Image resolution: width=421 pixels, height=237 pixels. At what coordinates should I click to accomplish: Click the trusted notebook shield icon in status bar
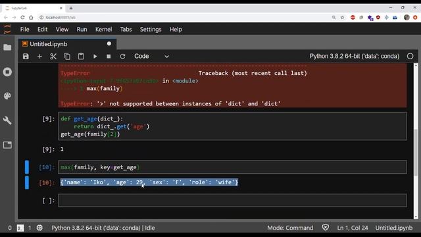[x=326, y=228]
